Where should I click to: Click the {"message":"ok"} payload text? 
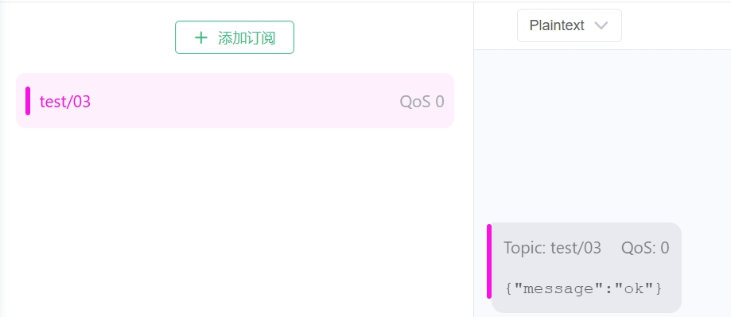coord(583,288)
